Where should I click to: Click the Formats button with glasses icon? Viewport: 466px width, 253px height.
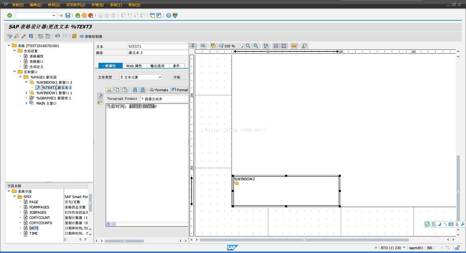(160, 90)
